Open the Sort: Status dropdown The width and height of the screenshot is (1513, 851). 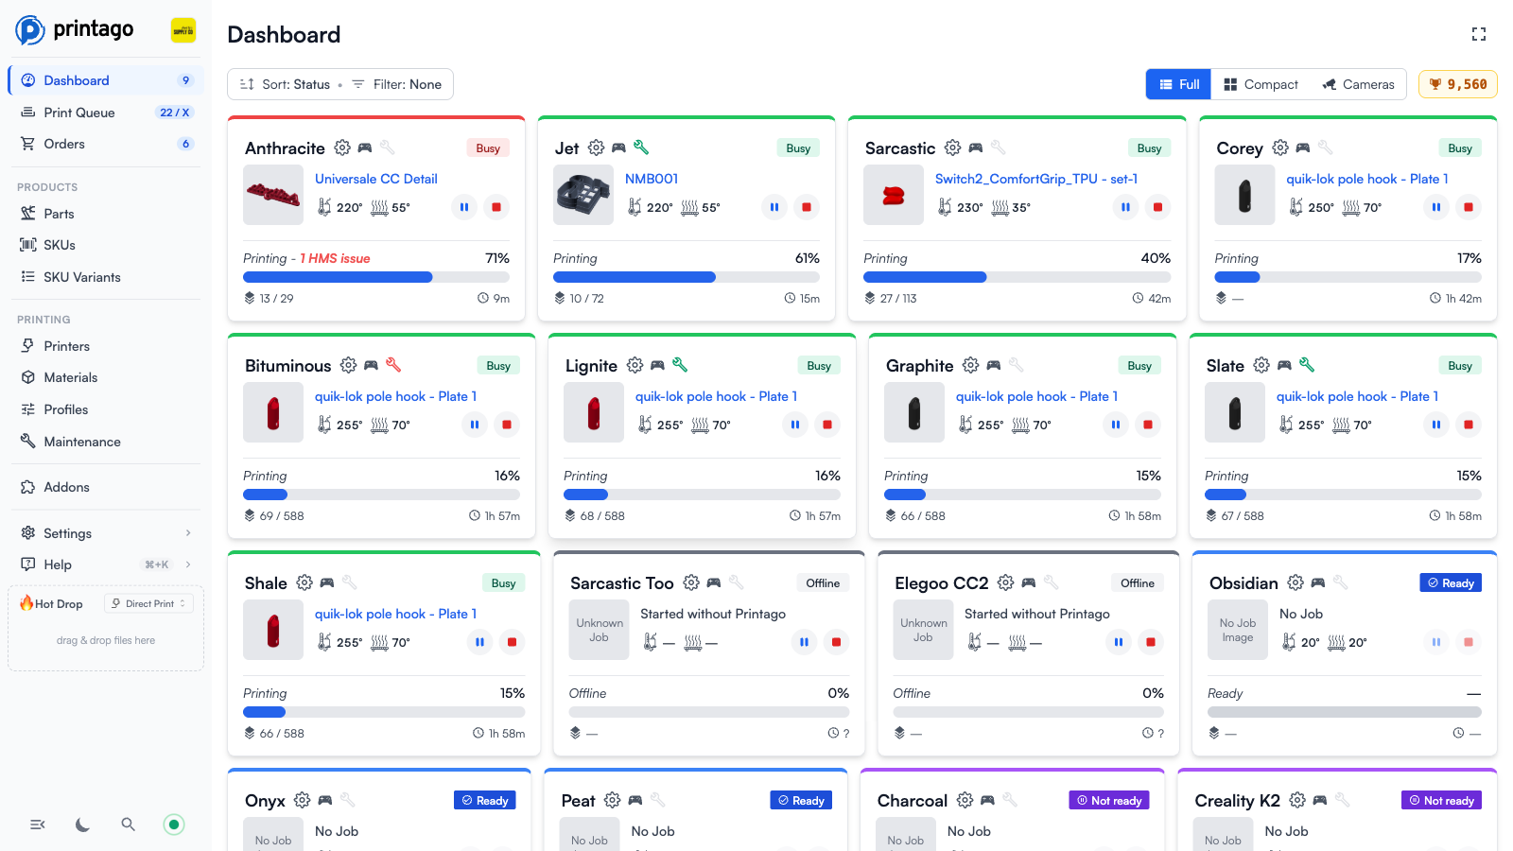(286, 84)
